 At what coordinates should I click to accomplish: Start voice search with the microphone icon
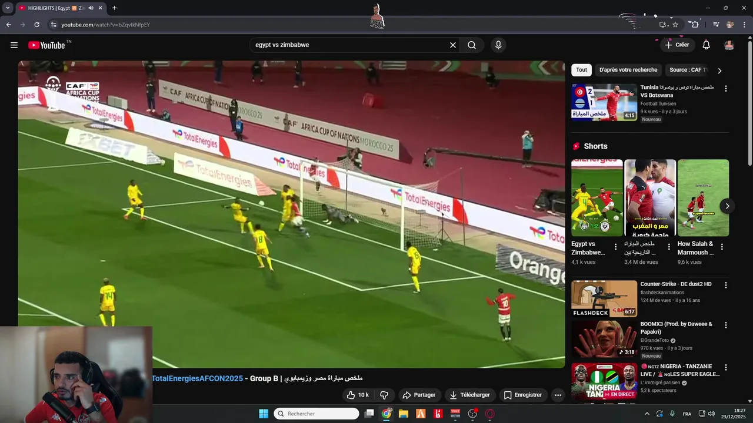(498, 45)
